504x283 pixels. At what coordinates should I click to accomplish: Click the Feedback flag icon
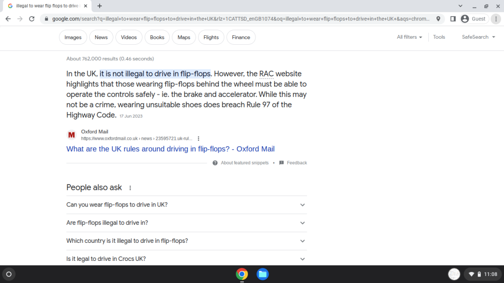point(282,163)
